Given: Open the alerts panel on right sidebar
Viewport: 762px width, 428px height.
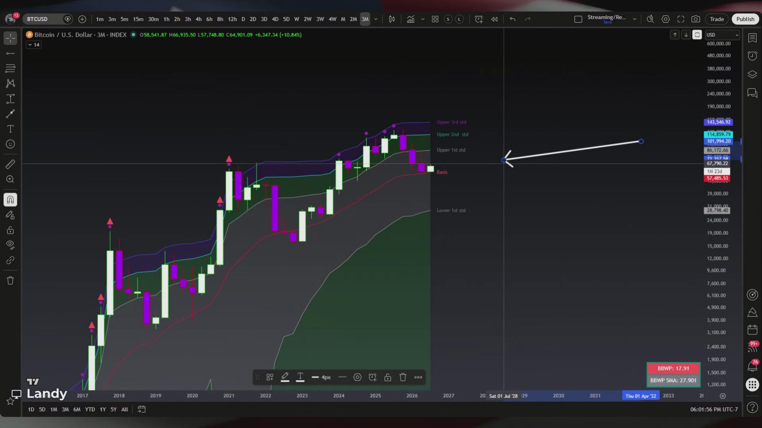Looking at the screenshot, I should point(752,55).
